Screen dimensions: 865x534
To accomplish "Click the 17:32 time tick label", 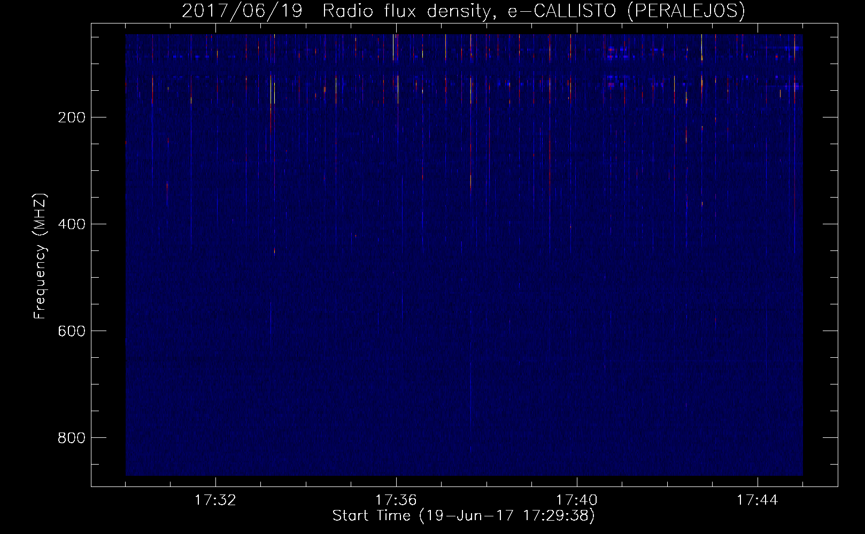I will tap(215, 500).
